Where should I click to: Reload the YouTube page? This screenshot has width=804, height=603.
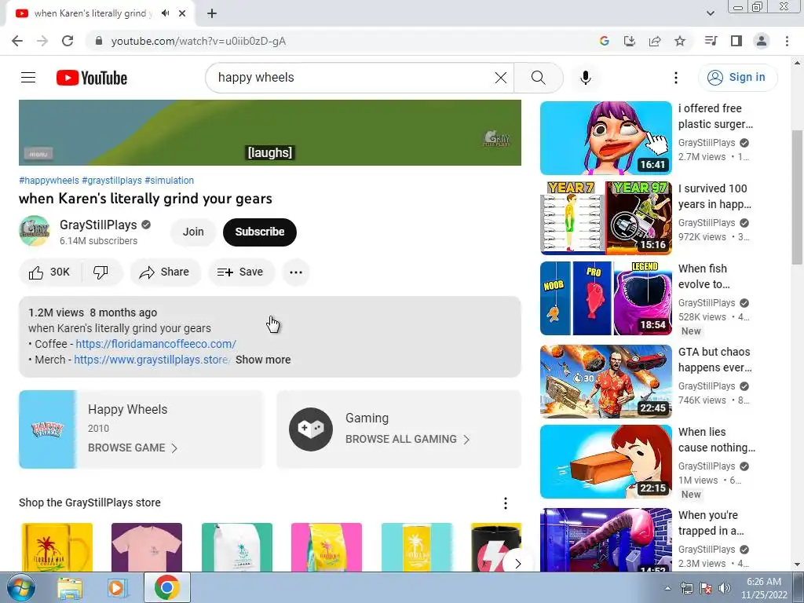point(68,41)
